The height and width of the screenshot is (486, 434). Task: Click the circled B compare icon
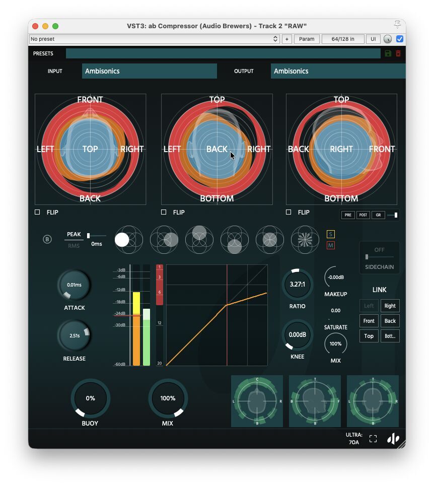(x=47, y=239)
